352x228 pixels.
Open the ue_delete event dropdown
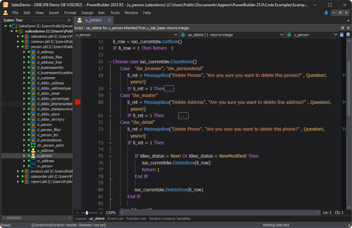(282, 35)
